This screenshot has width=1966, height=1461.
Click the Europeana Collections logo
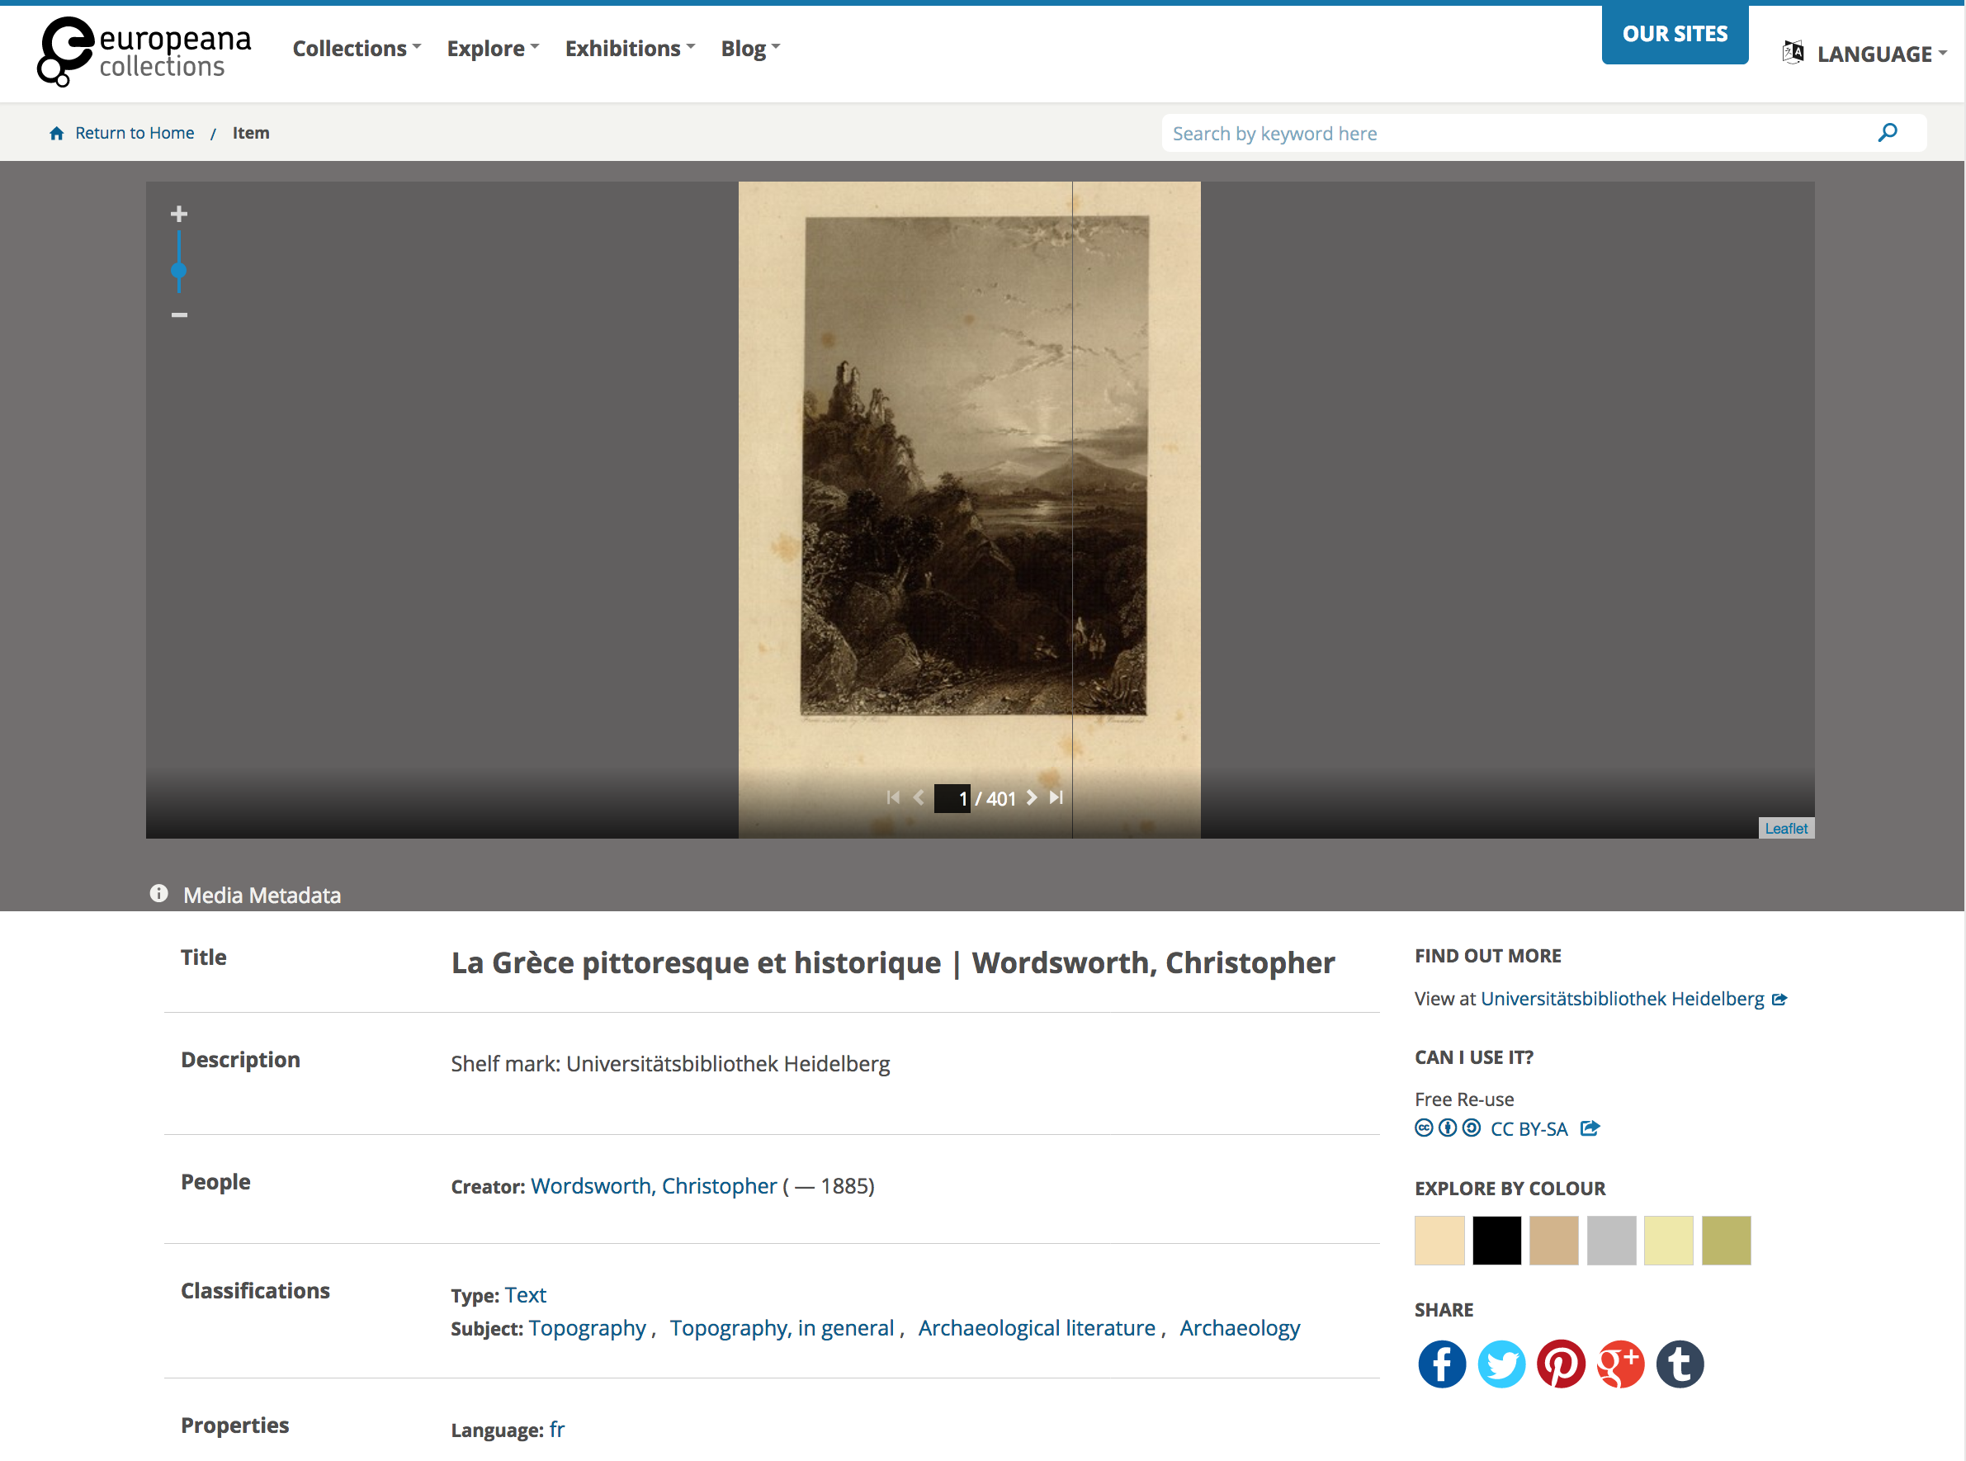click(144, 51)
